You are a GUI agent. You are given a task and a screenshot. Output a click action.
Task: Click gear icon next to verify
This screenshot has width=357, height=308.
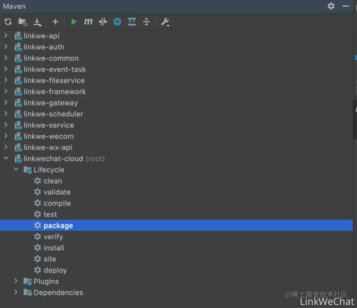(37, 237)
